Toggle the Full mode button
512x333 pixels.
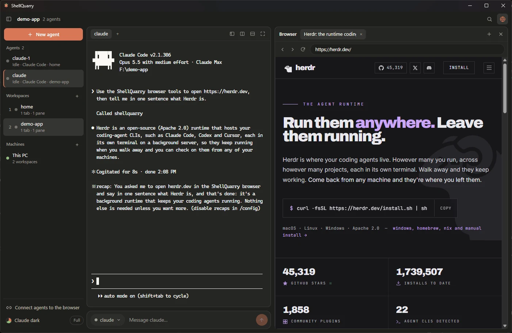point(77,321)
